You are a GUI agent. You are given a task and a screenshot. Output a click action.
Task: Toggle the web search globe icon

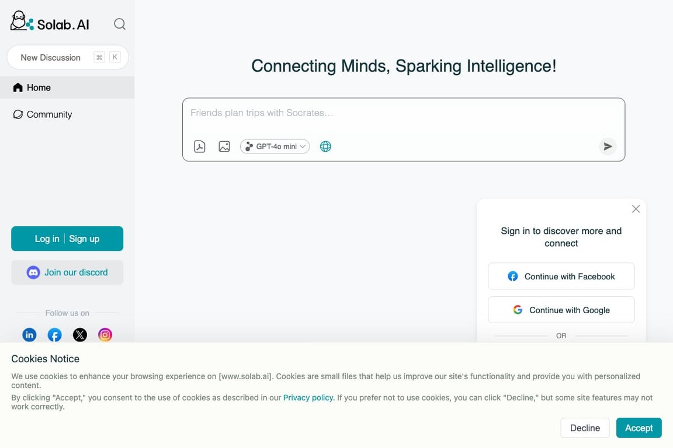326,146
